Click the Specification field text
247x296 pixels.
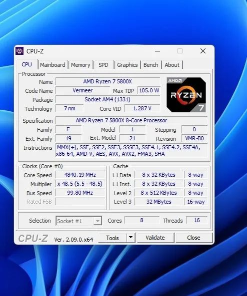pyautogui.click(x=131, y=120)
